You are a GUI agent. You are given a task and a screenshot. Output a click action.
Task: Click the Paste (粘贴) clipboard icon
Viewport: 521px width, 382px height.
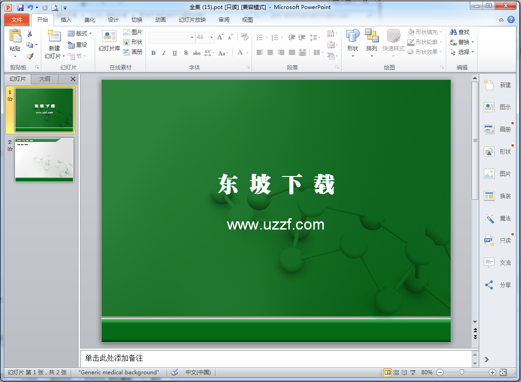[15, 36]
